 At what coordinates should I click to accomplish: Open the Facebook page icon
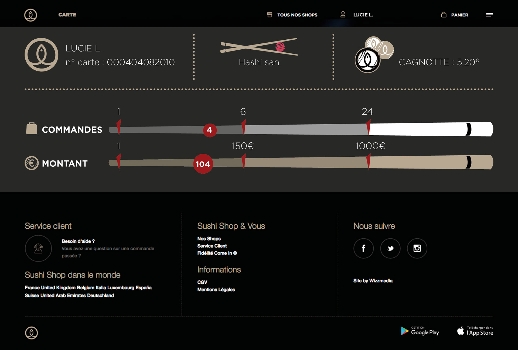click(x=363, y=248)
